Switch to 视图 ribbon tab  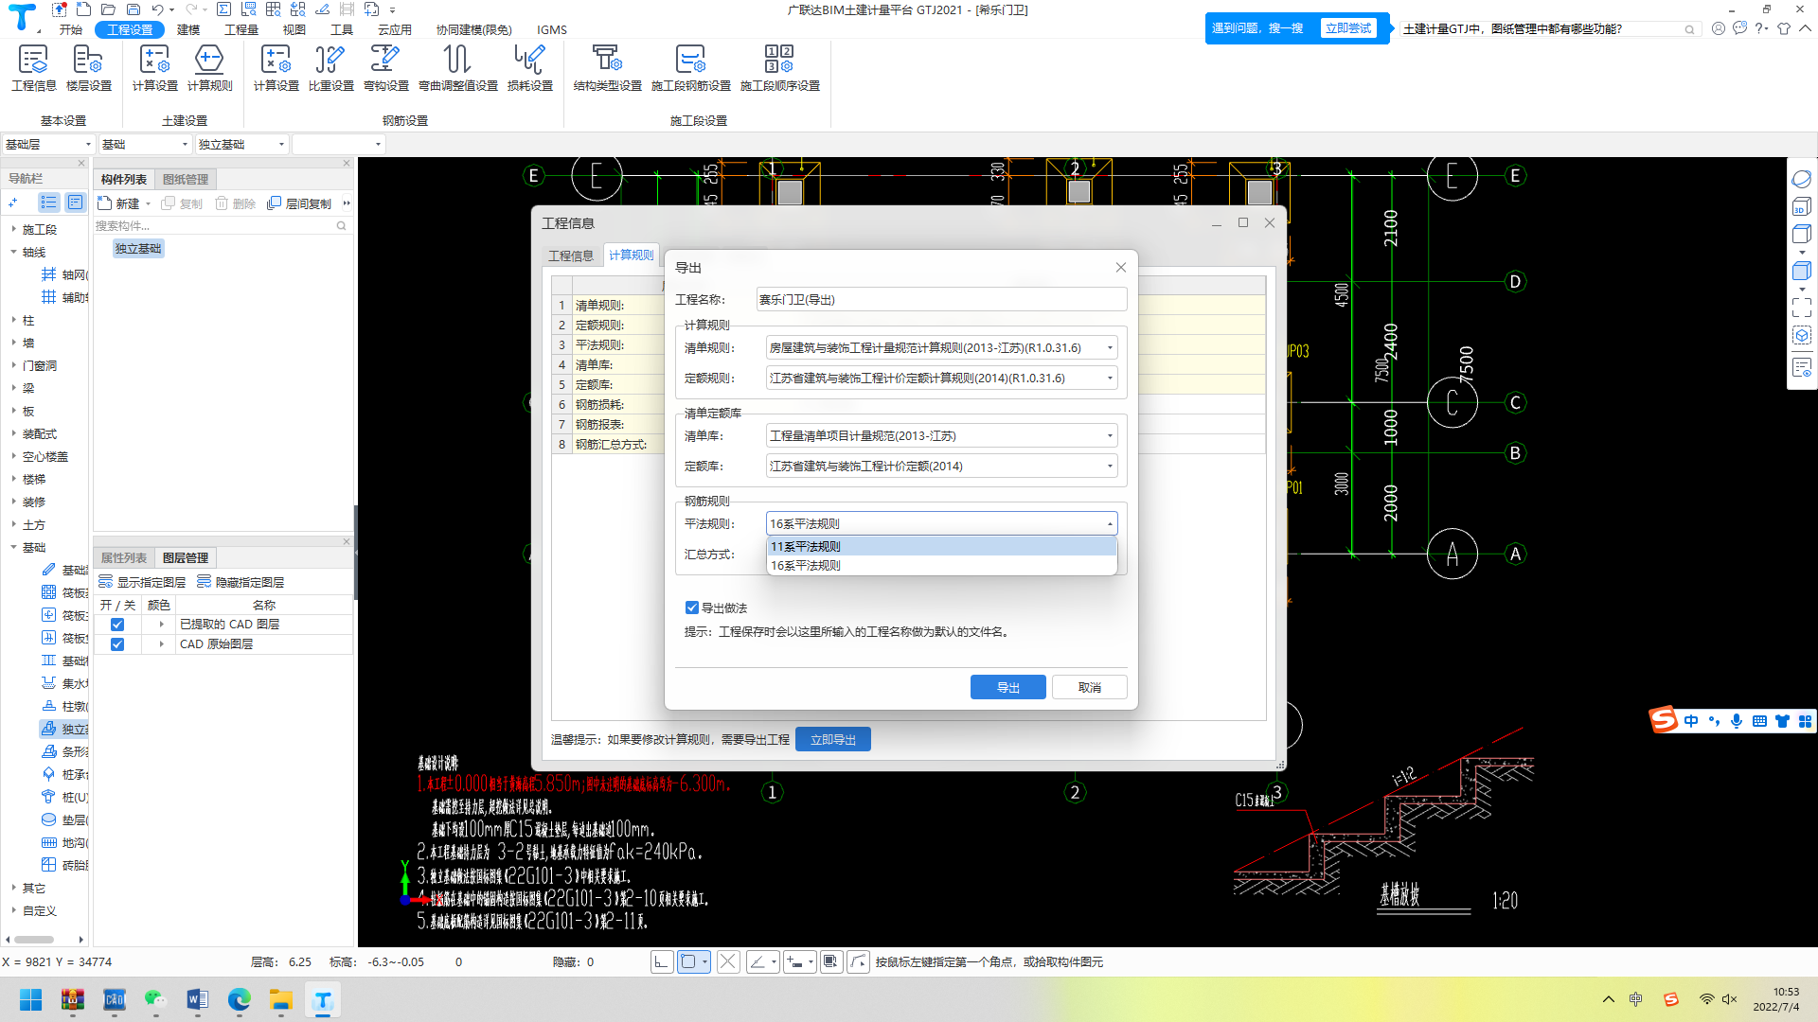[294, 29]
